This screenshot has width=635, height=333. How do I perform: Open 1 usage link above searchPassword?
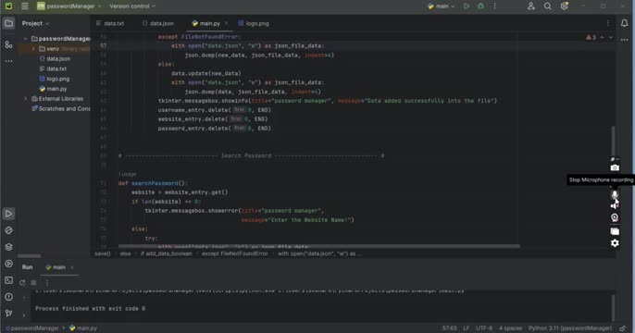[x=127, y=174]
